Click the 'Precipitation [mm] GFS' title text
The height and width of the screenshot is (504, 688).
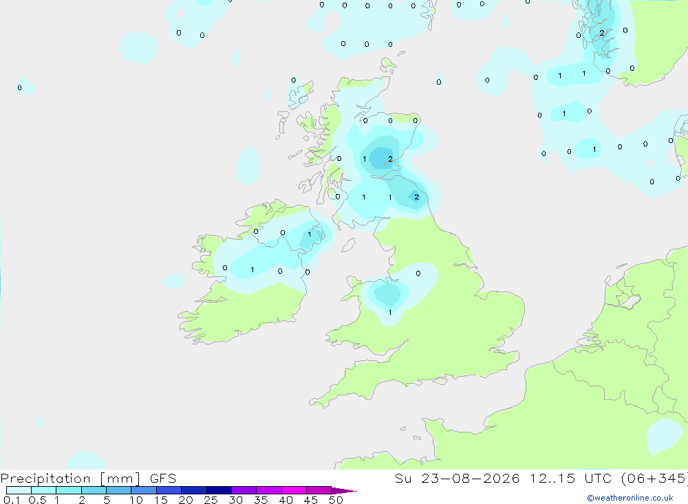(88, 478)
